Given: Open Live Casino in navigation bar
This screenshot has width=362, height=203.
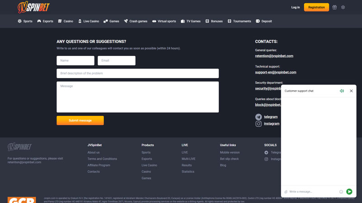Looking at the screenshot, I should point(89,21).
